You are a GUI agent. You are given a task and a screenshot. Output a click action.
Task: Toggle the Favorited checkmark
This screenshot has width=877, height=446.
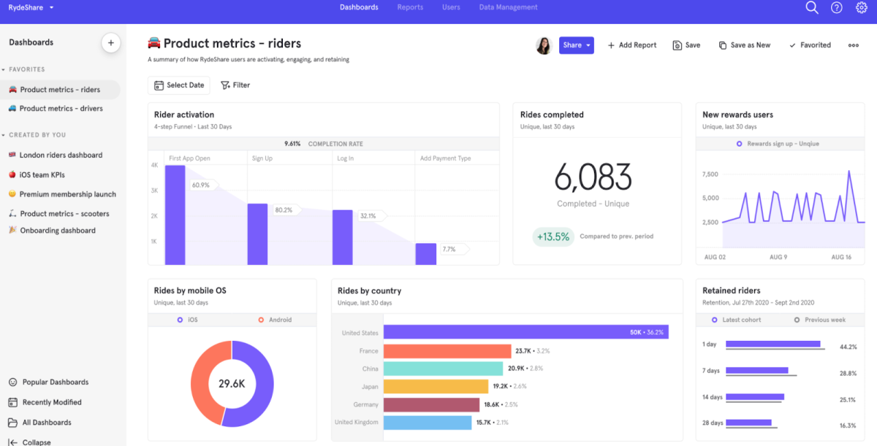point(810,45)
